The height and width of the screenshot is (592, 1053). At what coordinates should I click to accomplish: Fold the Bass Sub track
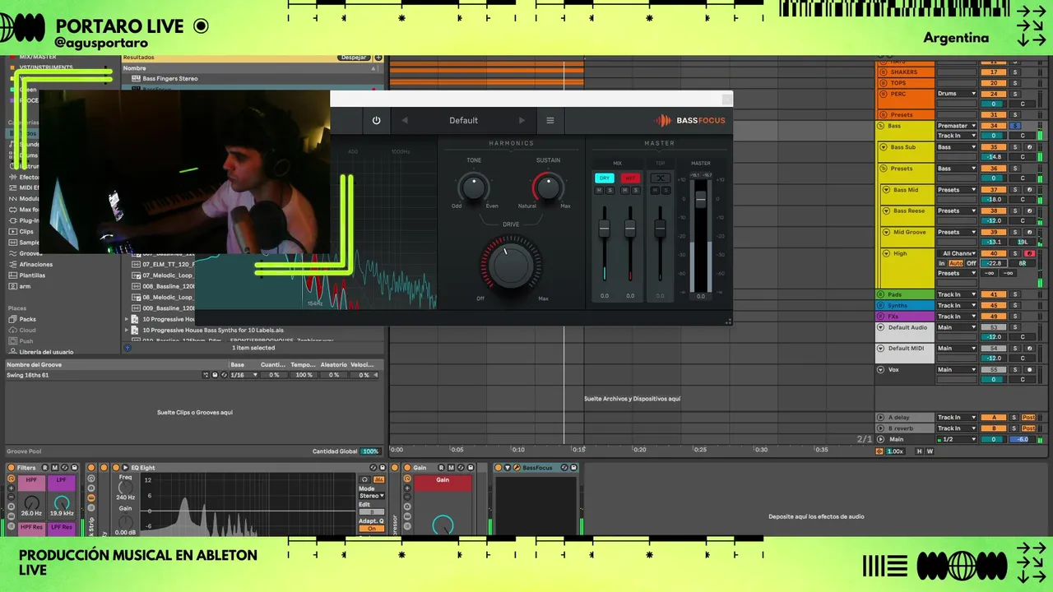[882, 147]
